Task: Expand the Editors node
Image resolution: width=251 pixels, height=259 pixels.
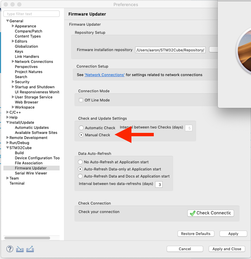Action: click(x=13, y=41)
